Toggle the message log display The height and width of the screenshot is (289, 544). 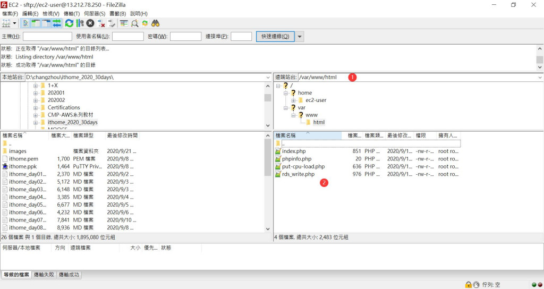25,23
